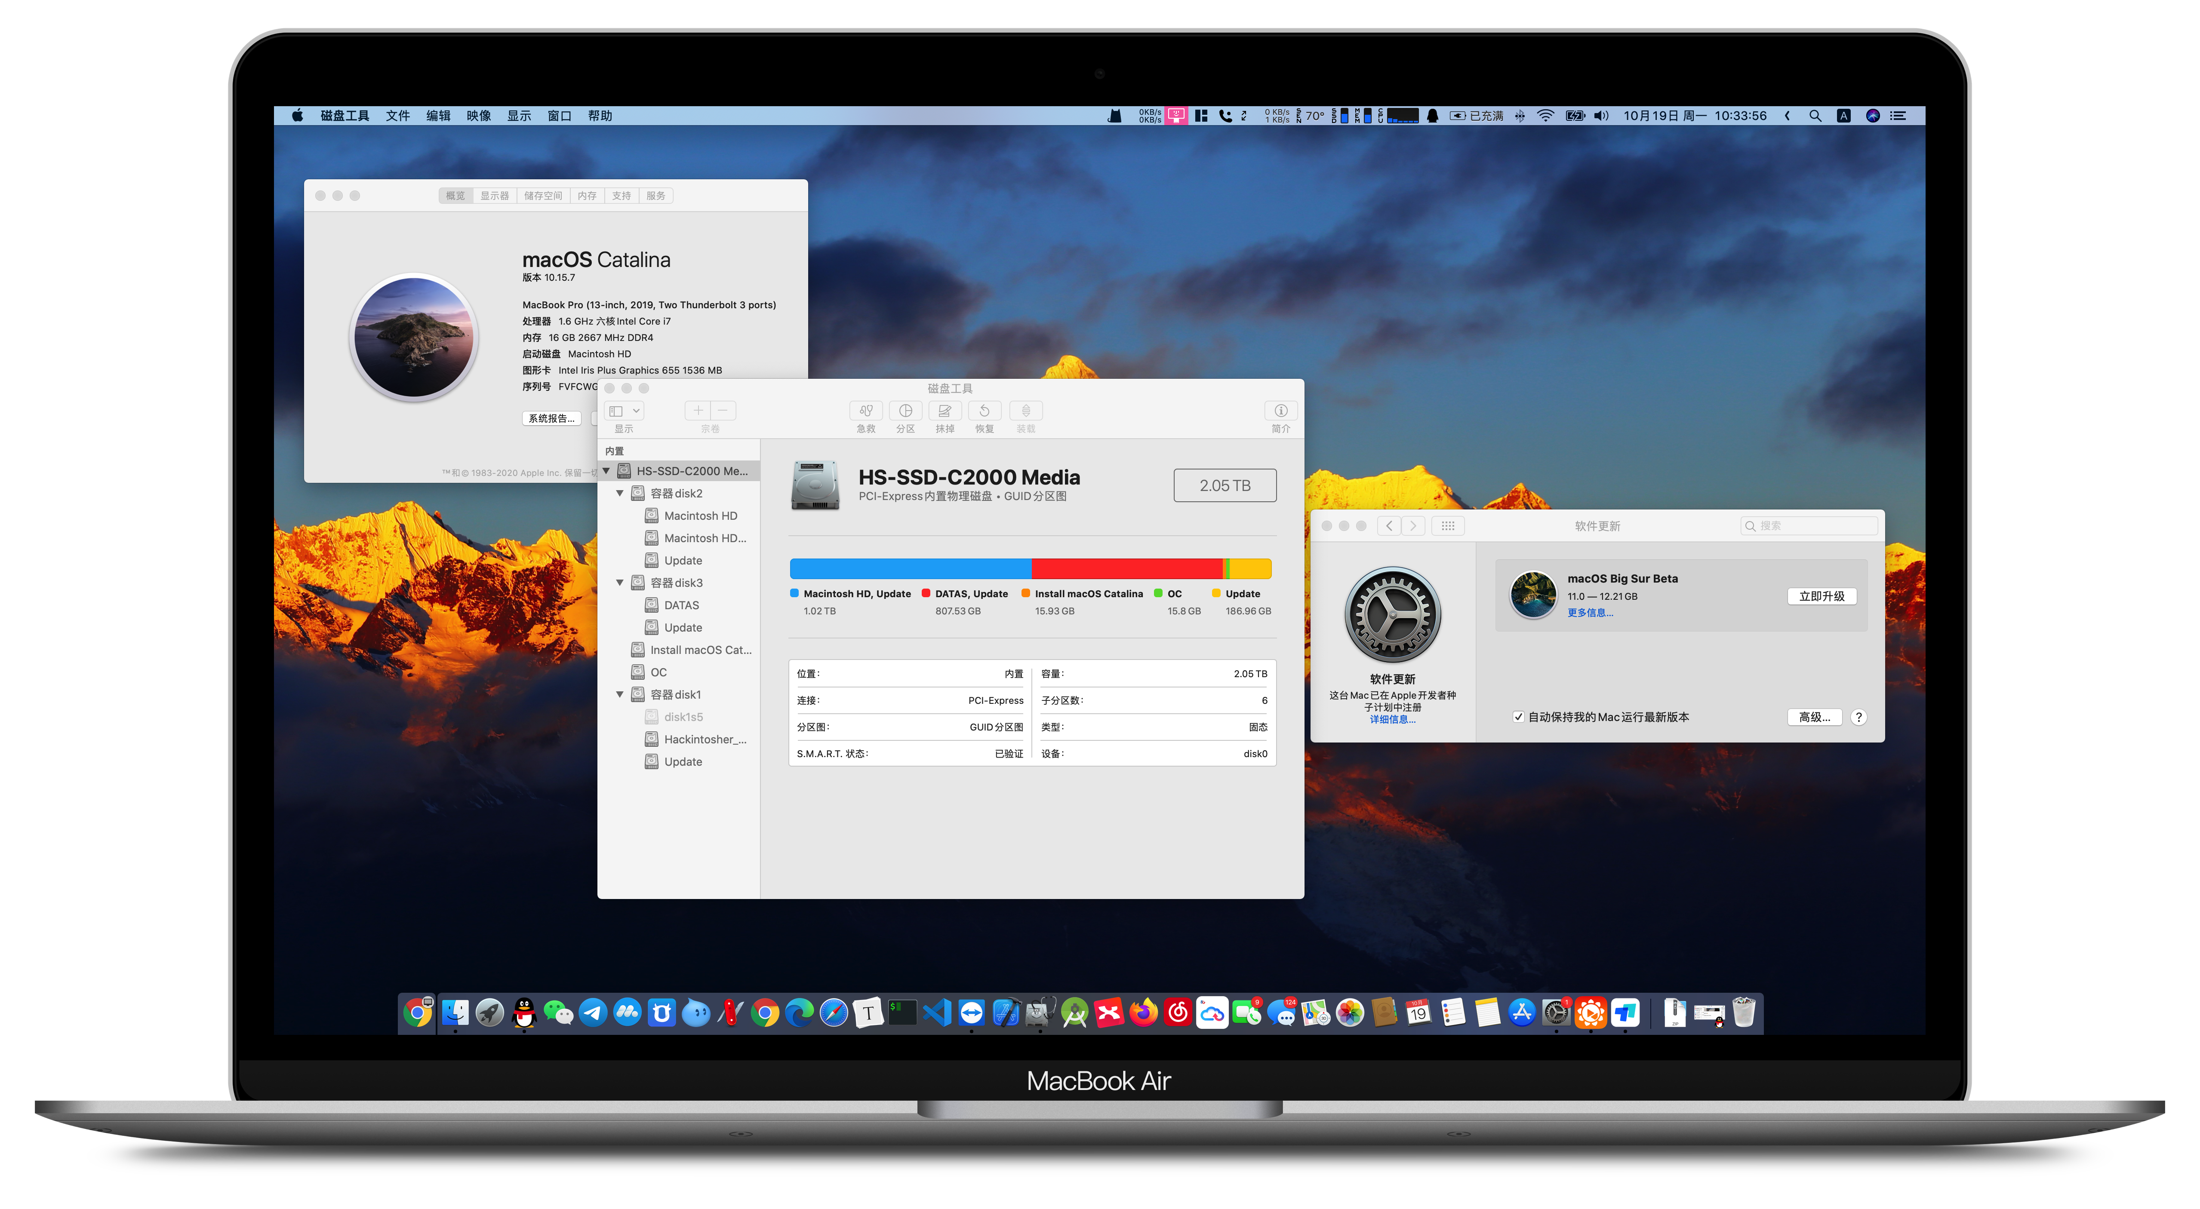Show all preferences via the grid icon
The height and width of the screenshot is (1209, 2200).
click(1448, 526)
